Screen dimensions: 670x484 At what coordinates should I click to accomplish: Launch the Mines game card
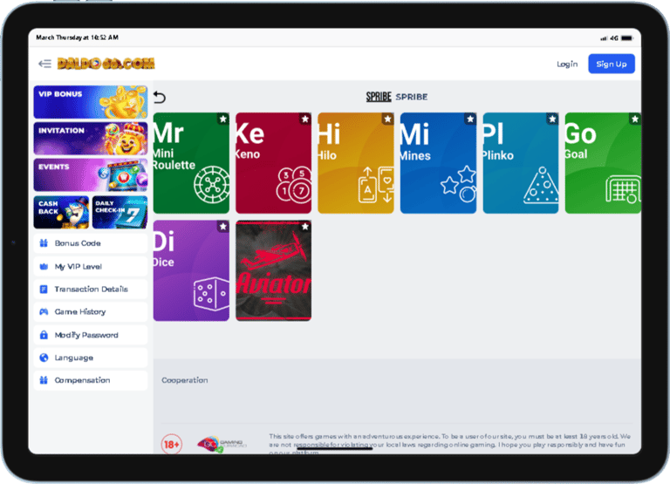[x=439, y=163]
